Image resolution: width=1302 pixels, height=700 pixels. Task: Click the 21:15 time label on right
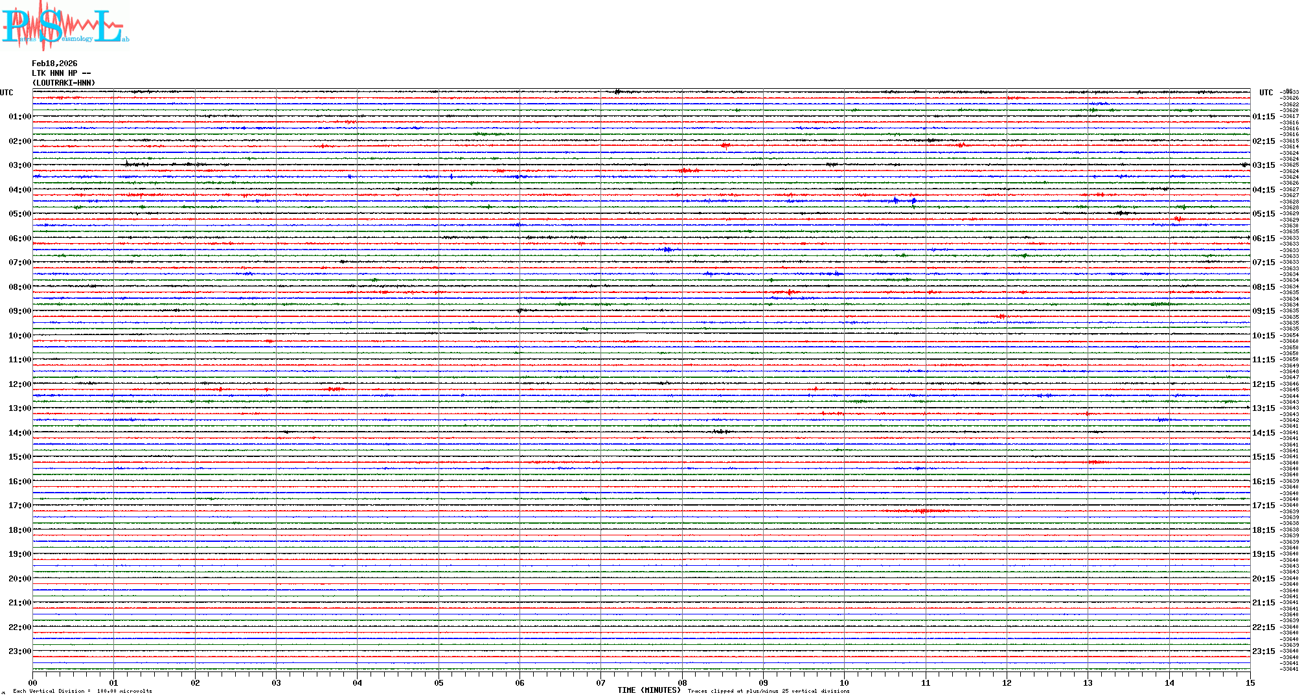[x=1263, y=603]
